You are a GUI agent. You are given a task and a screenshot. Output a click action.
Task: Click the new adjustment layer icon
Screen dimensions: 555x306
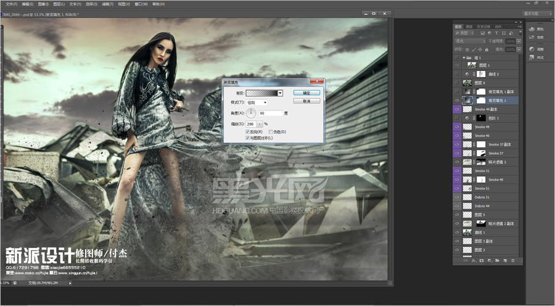click(490, 261)
